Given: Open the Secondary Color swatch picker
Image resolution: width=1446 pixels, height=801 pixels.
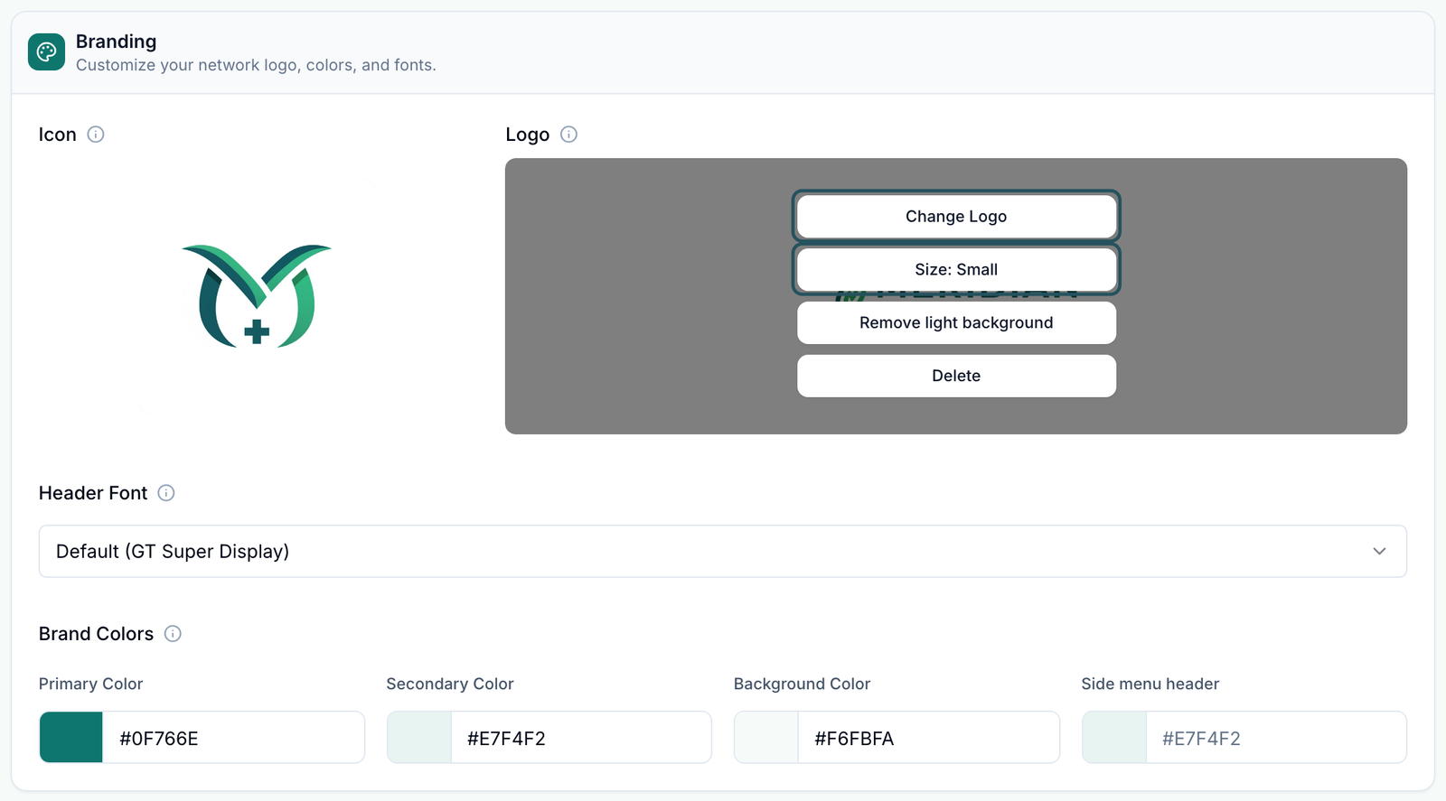Looking at the screenshot, I should [419, 738].
